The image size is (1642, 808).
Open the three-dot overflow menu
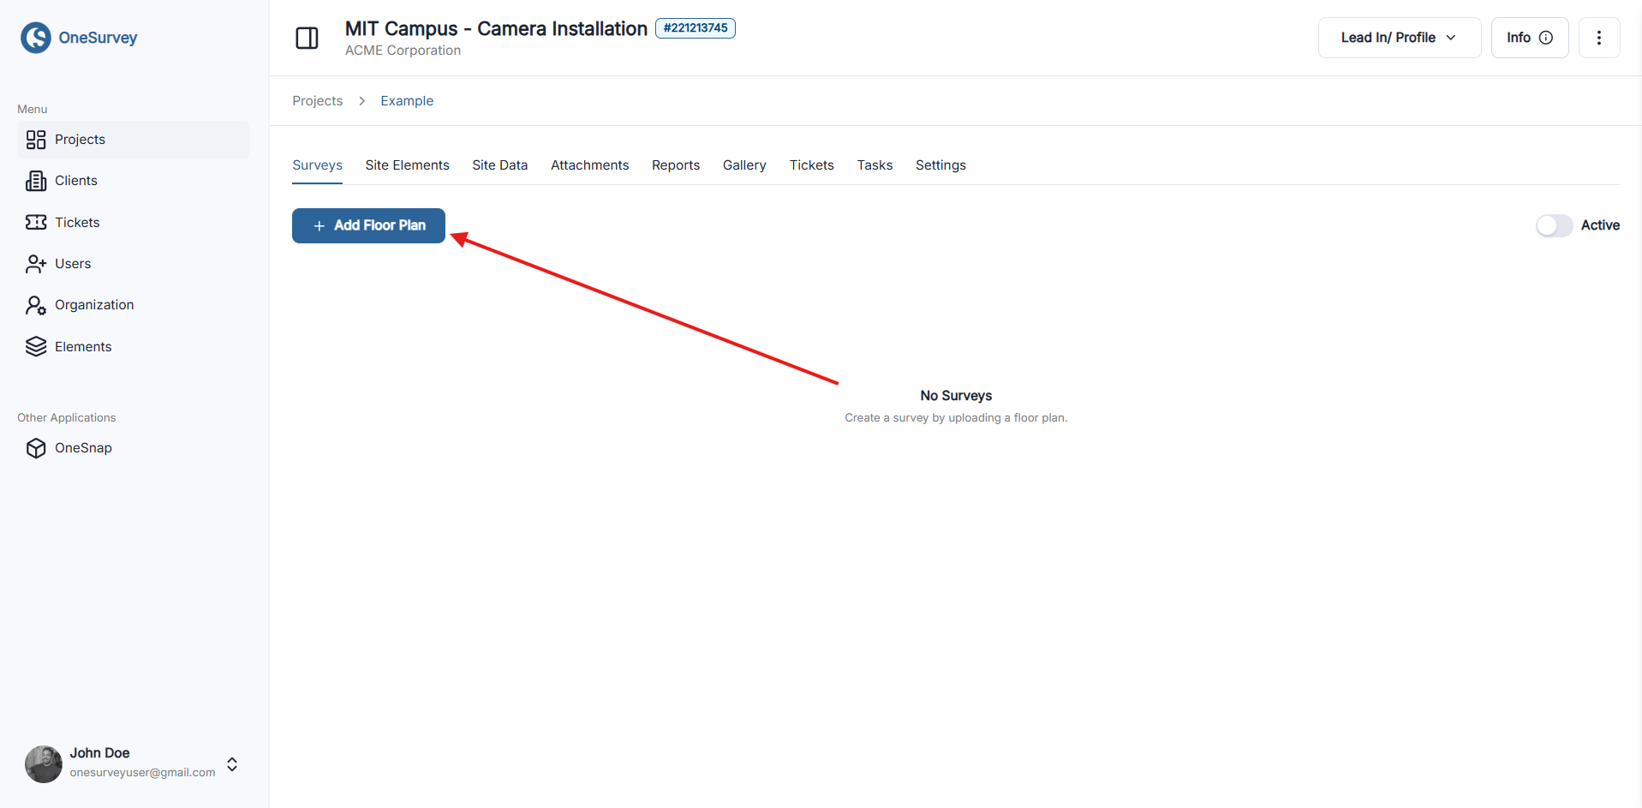point(1598,37)
